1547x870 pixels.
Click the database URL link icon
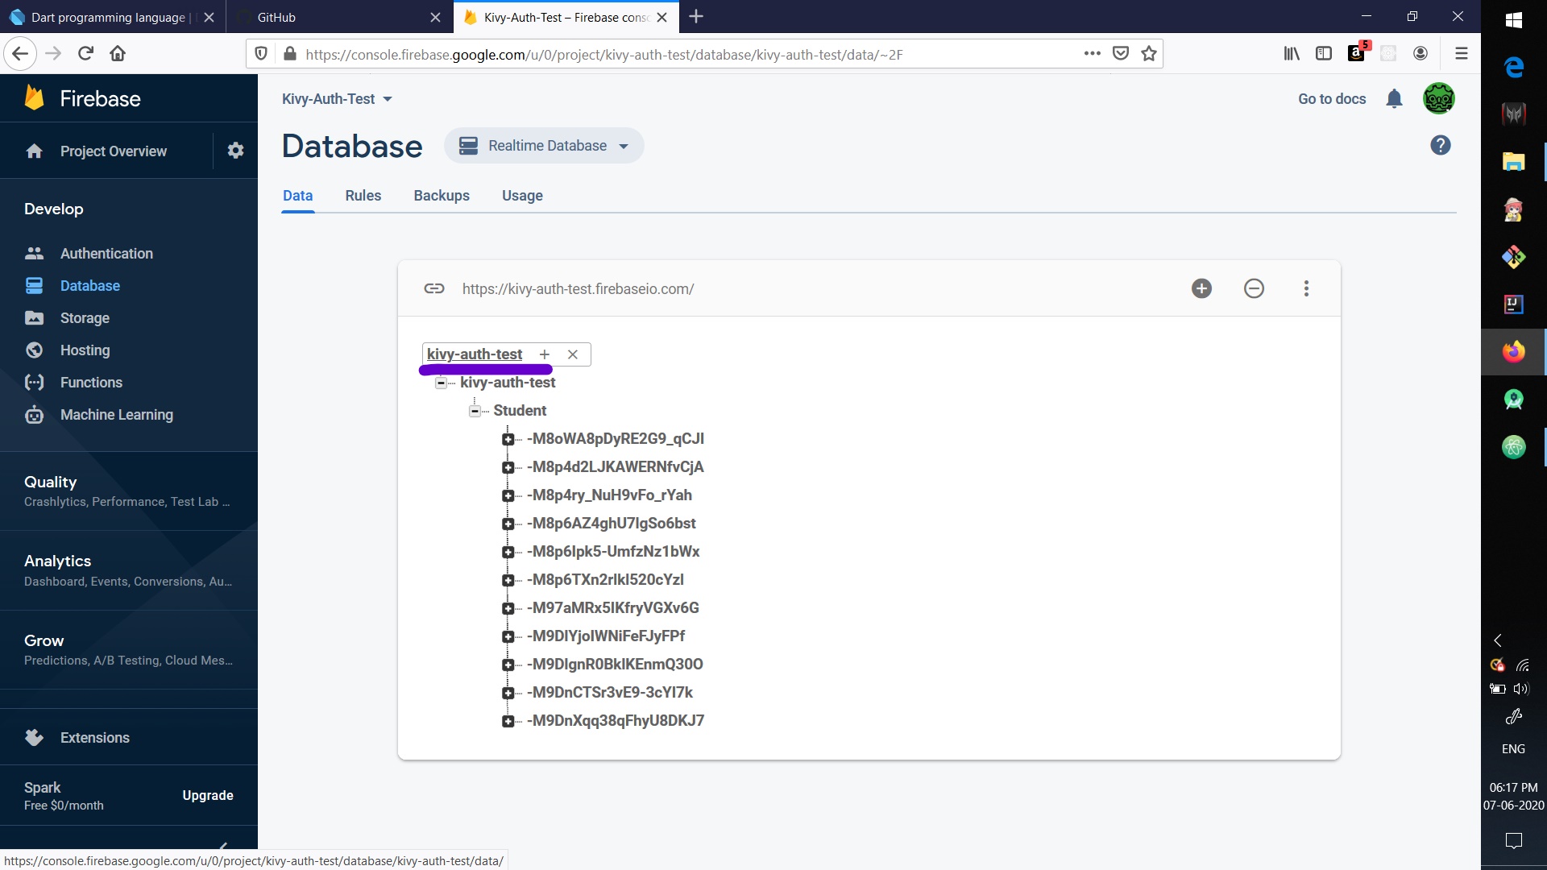pos(434,288)
